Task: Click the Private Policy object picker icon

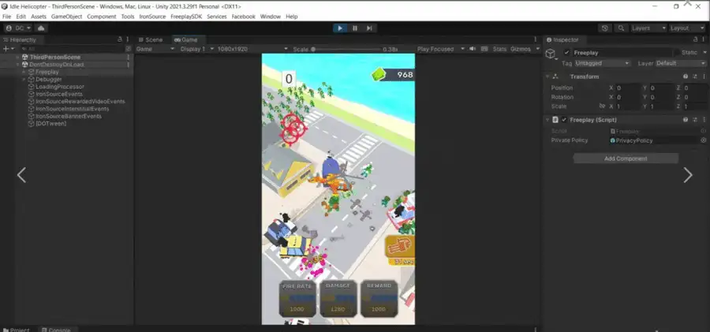Action: [x=703, y=140]
